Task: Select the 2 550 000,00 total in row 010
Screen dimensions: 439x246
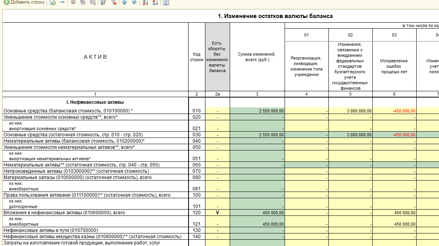Action: tap(257, 111)
